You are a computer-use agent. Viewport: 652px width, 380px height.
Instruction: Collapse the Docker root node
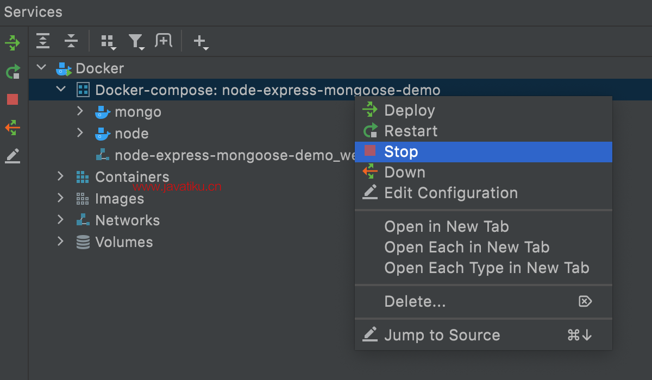click(x=41, y=68)
